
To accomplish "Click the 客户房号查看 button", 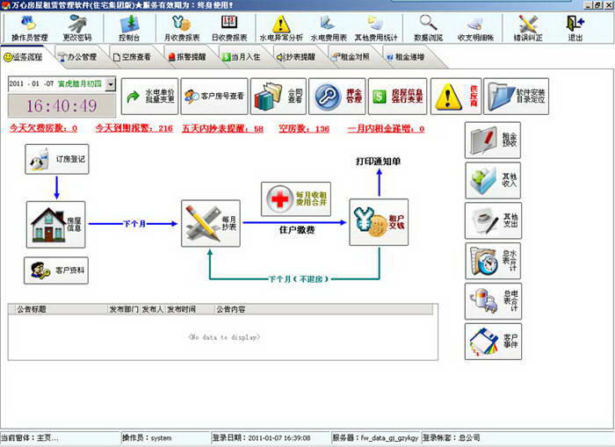I will click(x=214, y=96).
